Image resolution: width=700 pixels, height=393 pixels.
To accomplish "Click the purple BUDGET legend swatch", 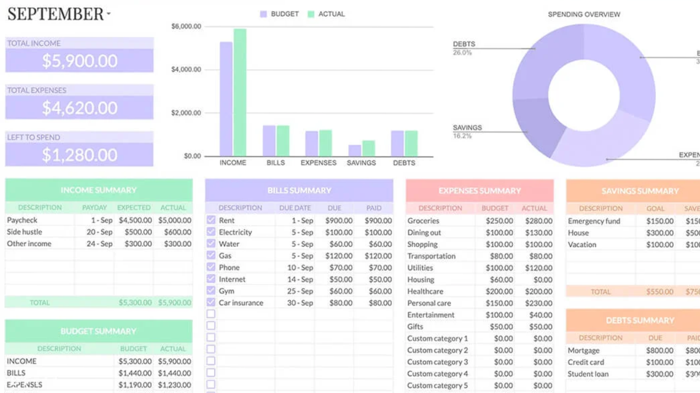I will click(x=263, y=14).
